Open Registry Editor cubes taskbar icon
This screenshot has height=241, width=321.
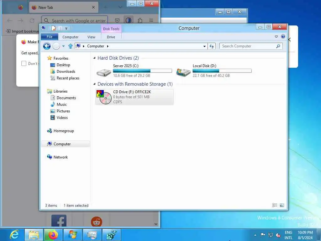click(112, 235)
